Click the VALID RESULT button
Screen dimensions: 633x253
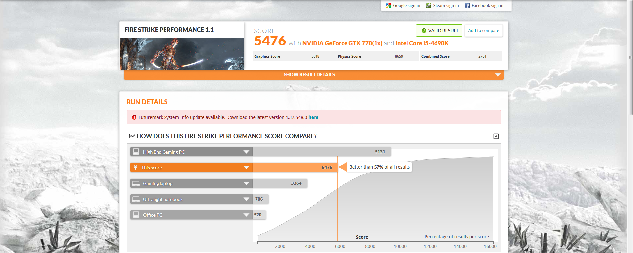[439, 31]
